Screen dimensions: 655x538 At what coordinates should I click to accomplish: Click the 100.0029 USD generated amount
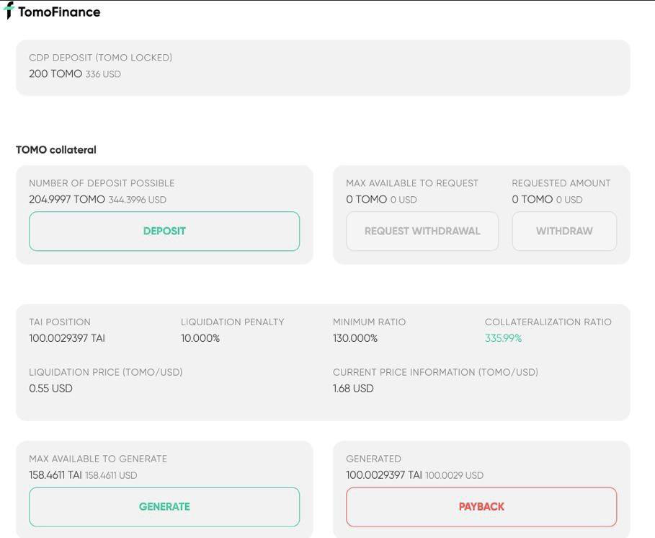[454, 475]
